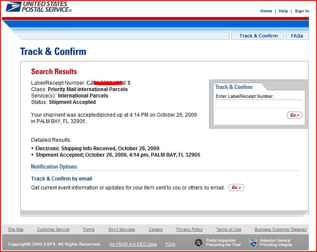
Task: Click Track & Confirm sidebar box heading
Action: click(x=234, y=87)
